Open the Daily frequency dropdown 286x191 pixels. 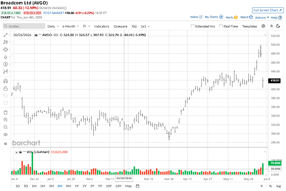pos(53,26)
